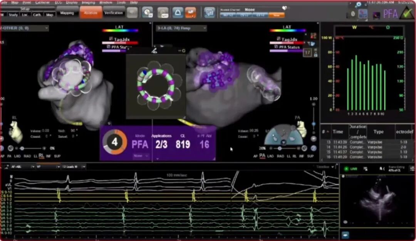Toggle the TagIdx checkbox on right map
The width and height of the screenshot is (416, 241).
tap(278, 39)
